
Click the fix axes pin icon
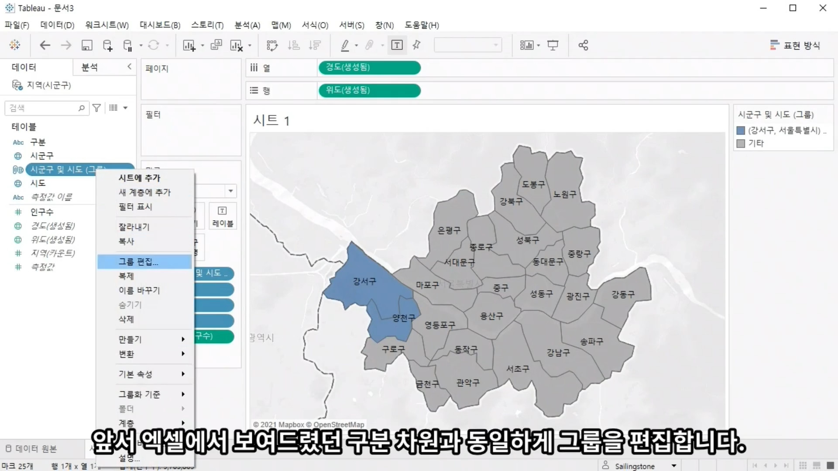point(416,45)
